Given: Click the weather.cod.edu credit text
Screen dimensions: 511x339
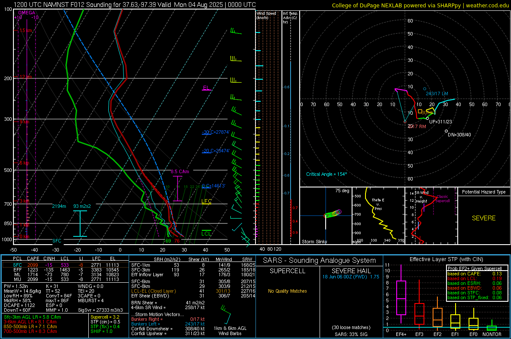Looking at the screenshot, I should pos(487,5).
